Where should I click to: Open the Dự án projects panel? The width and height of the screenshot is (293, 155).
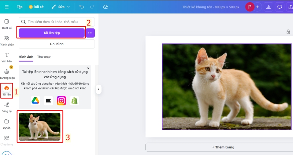[x=7, y=123]
